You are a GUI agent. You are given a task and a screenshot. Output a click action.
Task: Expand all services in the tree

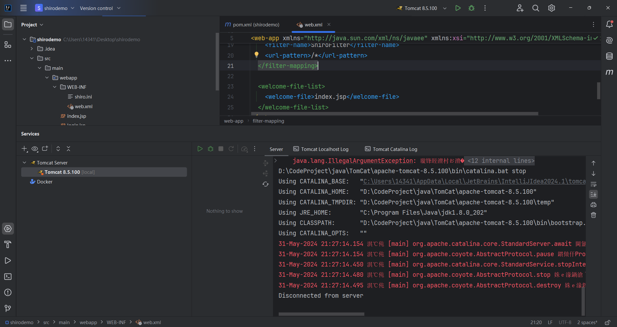pos(58,149)
